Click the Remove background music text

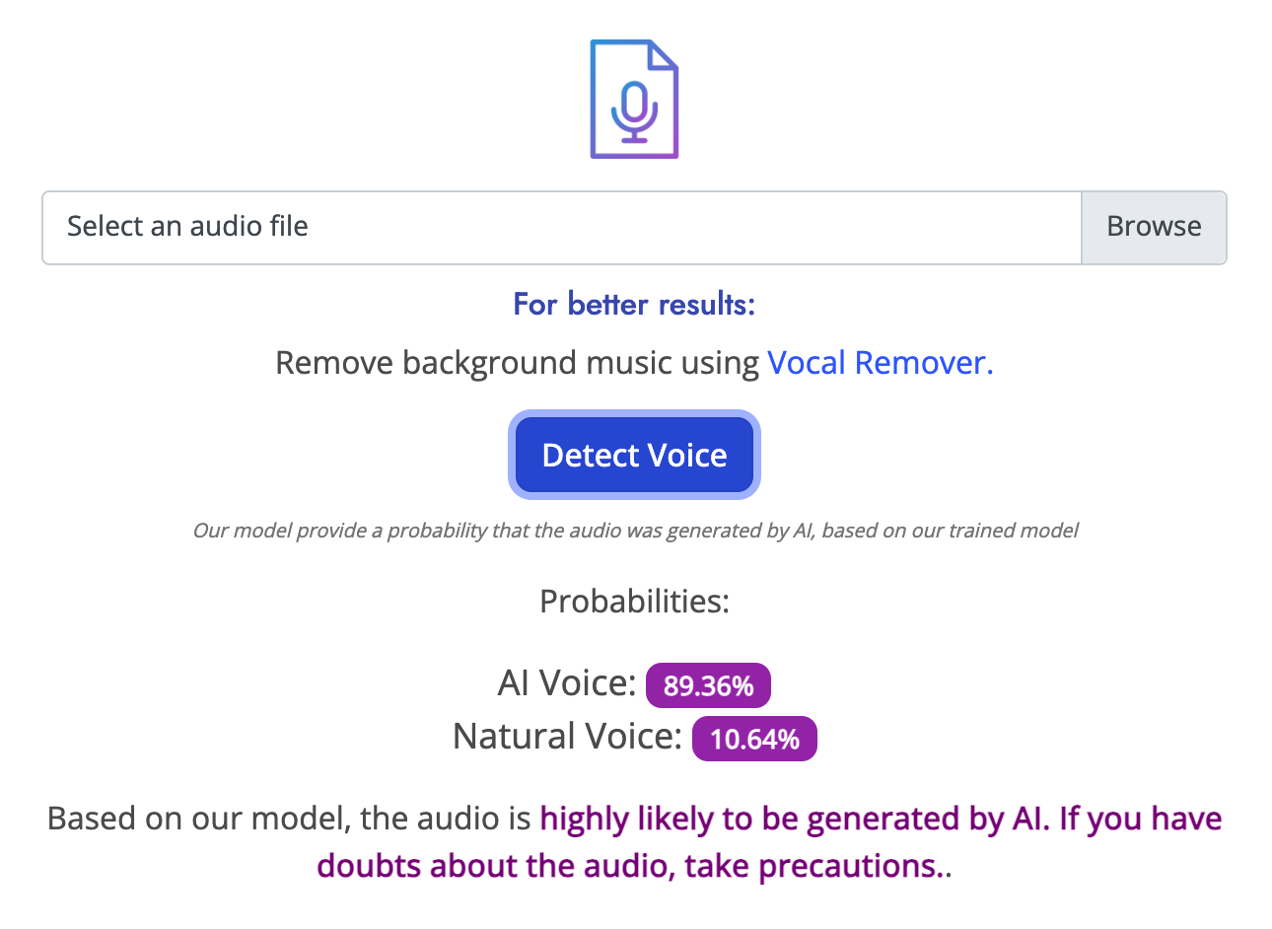[x=517, y=363]
